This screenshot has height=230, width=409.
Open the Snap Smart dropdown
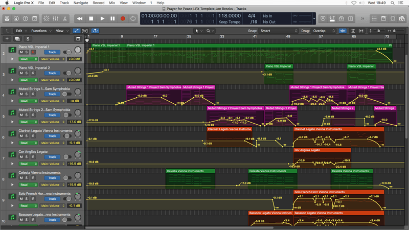[x=278, y=31]
